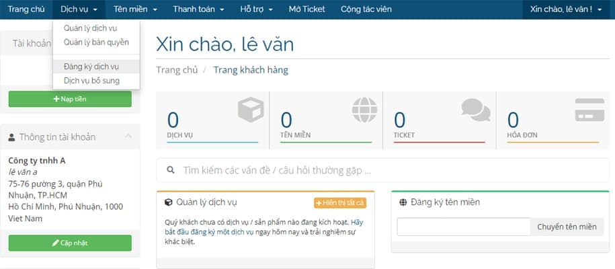This screenshot has width=615, height=269.
Task: Open the Hóa đơn stat tile card icon
Action: pos(589,110)
